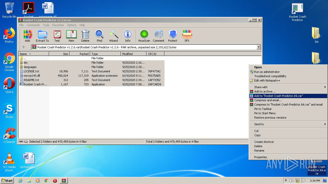The height and width of the screenshot is (184, 328).
Task: Choose Compress and email...
Action: (x=288, y=100)
